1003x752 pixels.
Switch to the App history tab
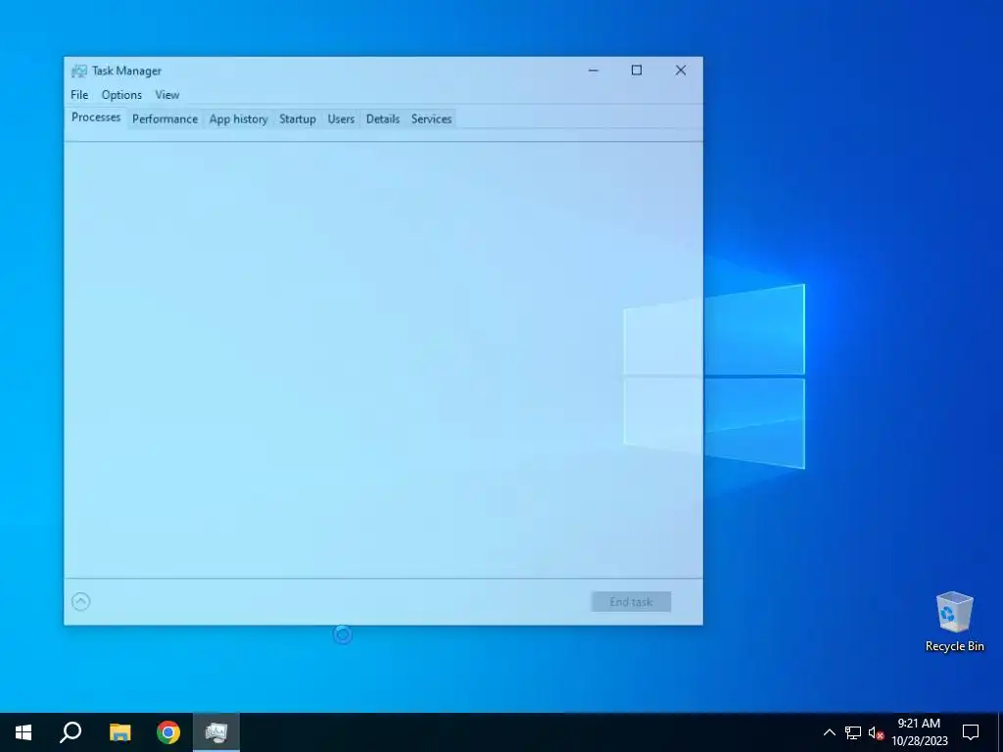pos(239,118)
